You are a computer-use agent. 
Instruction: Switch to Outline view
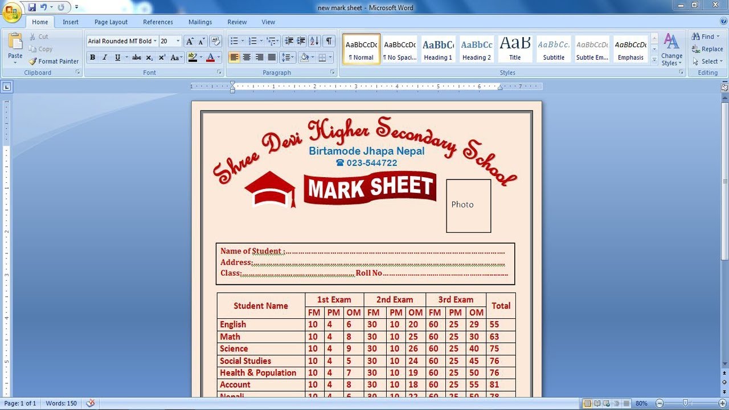tap(617, 403)
